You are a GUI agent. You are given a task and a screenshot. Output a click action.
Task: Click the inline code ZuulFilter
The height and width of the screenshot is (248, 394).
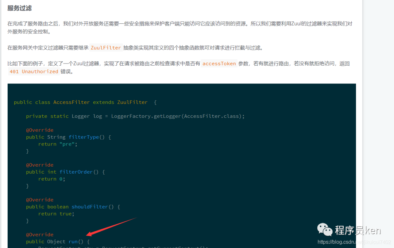coord(106,48)
